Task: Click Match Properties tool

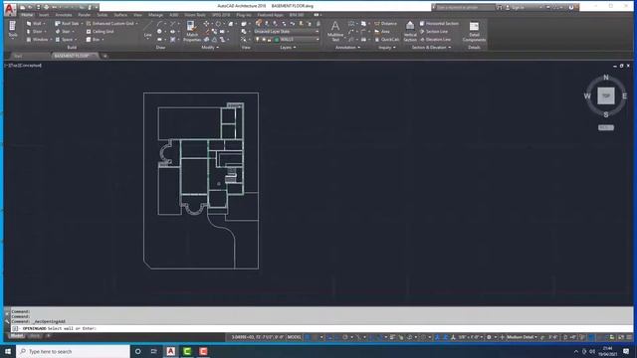Action: click(191, 32)
